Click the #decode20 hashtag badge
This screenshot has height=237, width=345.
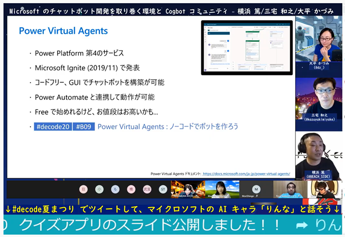click(x=53, y=126)
